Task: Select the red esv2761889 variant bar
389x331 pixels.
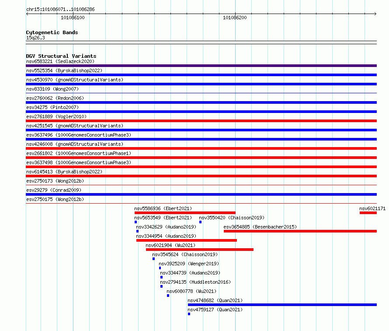Action: [201, 121]
